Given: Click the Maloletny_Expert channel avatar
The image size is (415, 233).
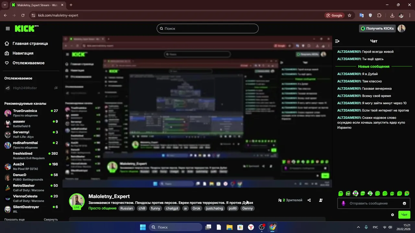Looking at the screenshot, I should click(x=77, y=201).
